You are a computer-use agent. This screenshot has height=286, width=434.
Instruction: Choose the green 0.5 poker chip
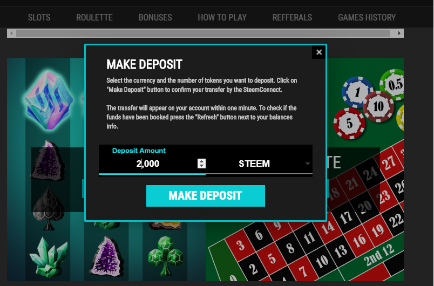click(393, 84)
